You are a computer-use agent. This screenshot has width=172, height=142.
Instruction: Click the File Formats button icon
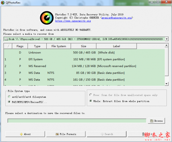[57, 134]
